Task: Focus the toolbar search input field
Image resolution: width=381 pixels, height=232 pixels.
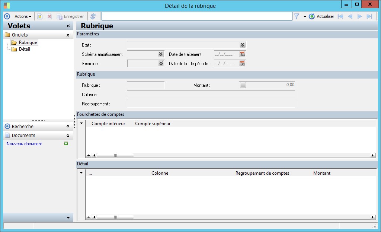Action: [x=197, y=16]
